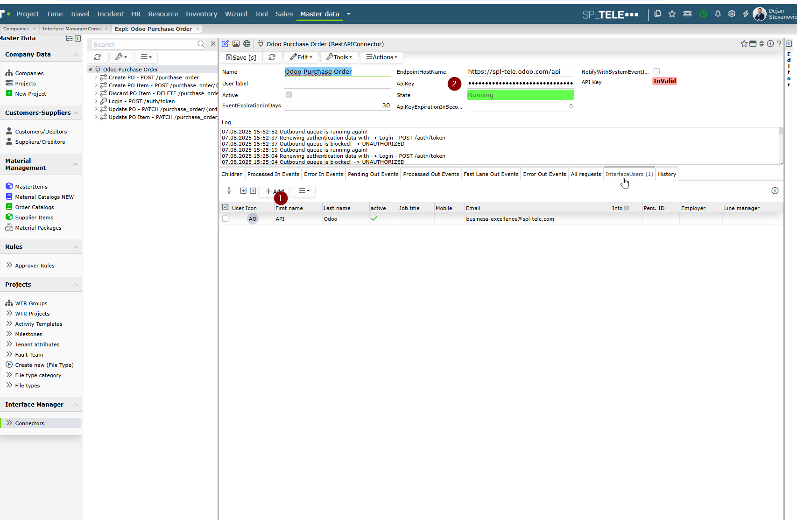Expand Login - POST /auth/token node
797x520 pixels.
pyautogui.click(x=96, y=101)
